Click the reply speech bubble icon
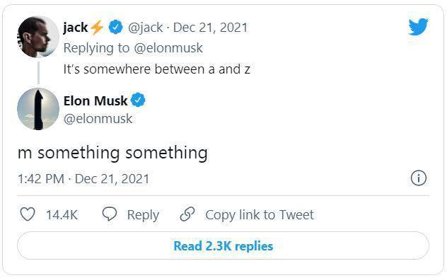The image size is (447, 278). [110, 214]
